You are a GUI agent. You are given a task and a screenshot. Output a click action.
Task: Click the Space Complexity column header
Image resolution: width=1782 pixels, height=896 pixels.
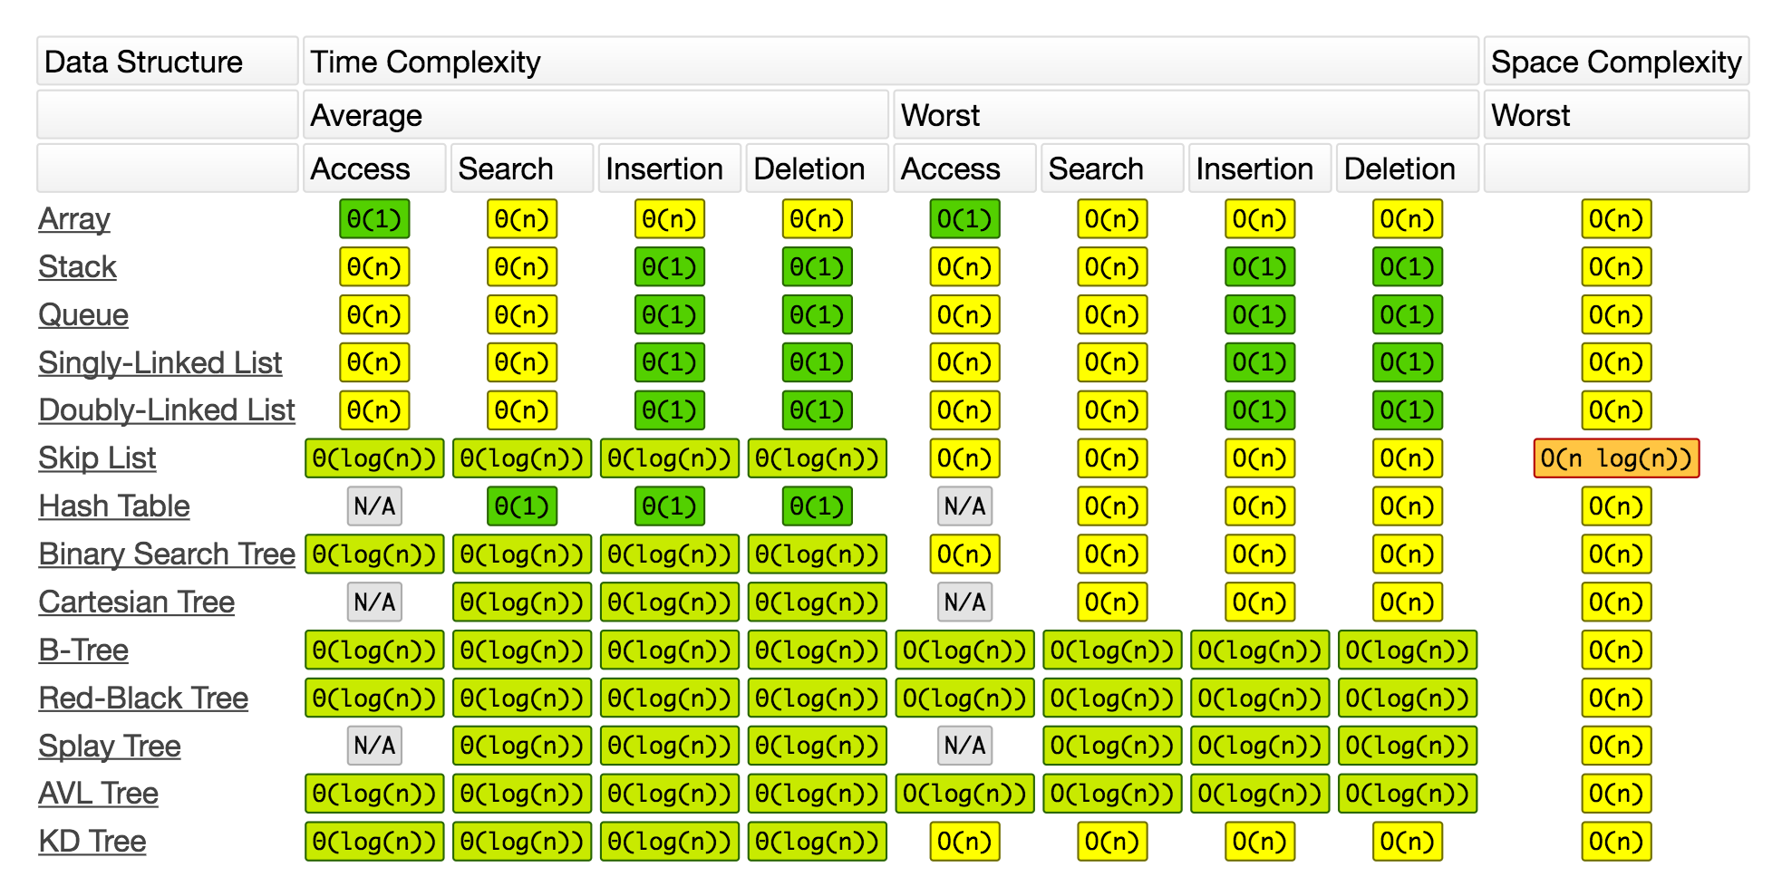pos(1616,62)
